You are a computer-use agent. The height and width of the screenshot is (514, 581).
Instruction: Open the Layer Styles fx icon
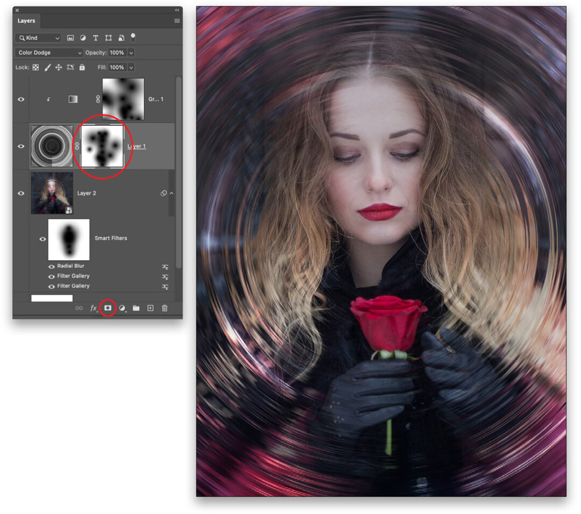coord(94,308)
